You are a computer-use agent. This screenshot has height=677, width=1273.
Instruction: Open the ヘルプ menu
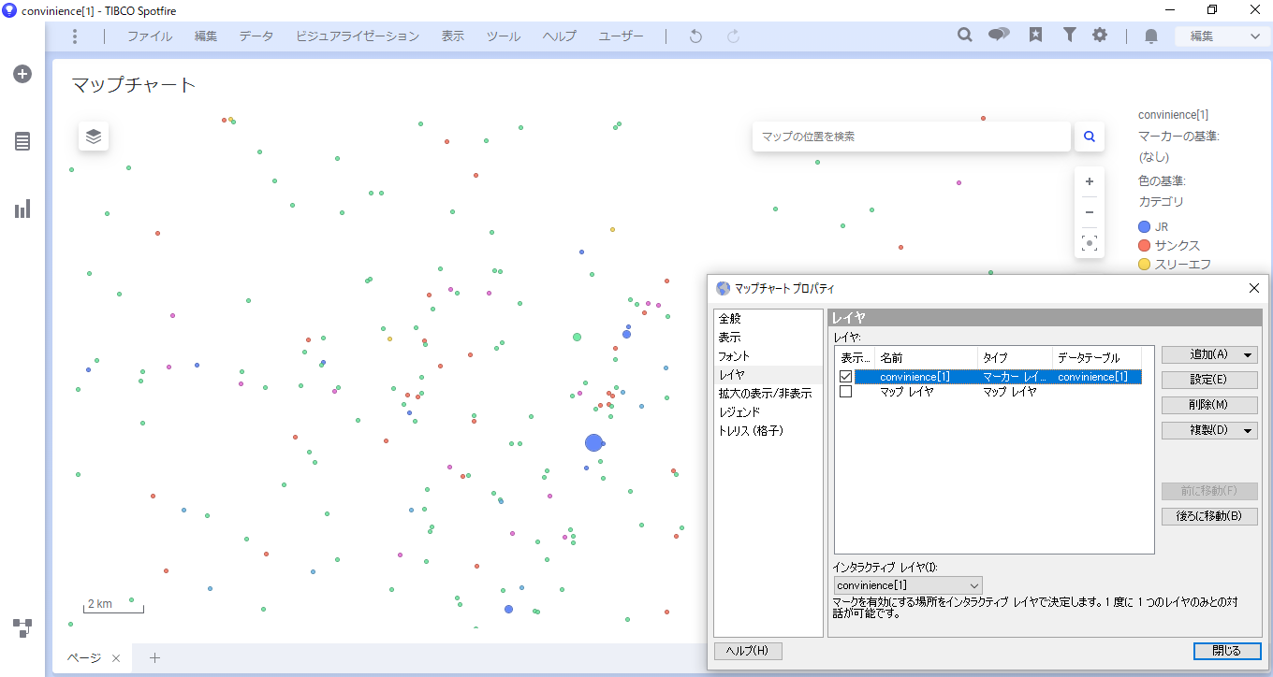pyautogui.click(x=560, y=36)
